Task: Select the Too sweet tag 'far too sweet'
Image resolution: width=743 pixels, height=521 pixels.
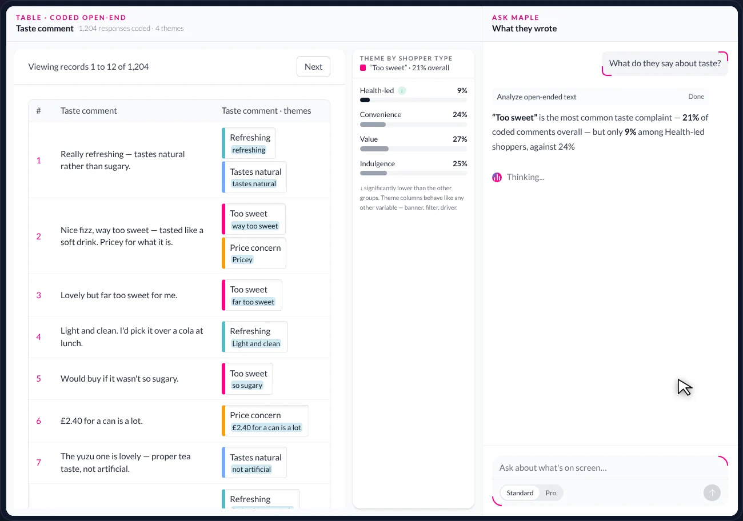Action: (251, 295)
